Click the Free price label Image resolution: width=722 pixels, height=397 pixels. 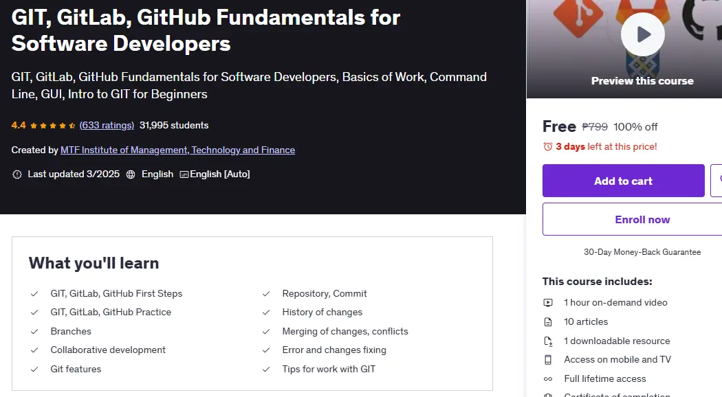point(559,126)
